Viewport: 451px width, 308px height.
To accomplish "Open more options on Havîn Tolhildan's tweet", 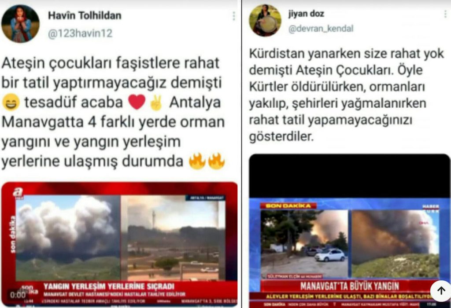I will click(x=234, y=16).
